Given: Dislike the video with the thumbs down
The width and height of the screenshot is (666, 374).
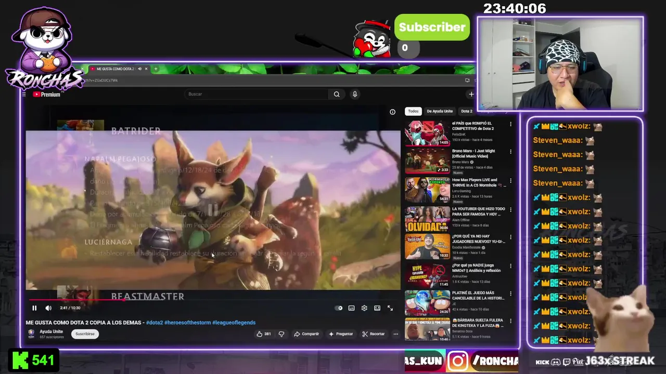Looking at the screenshot, I should pos(281,334).
